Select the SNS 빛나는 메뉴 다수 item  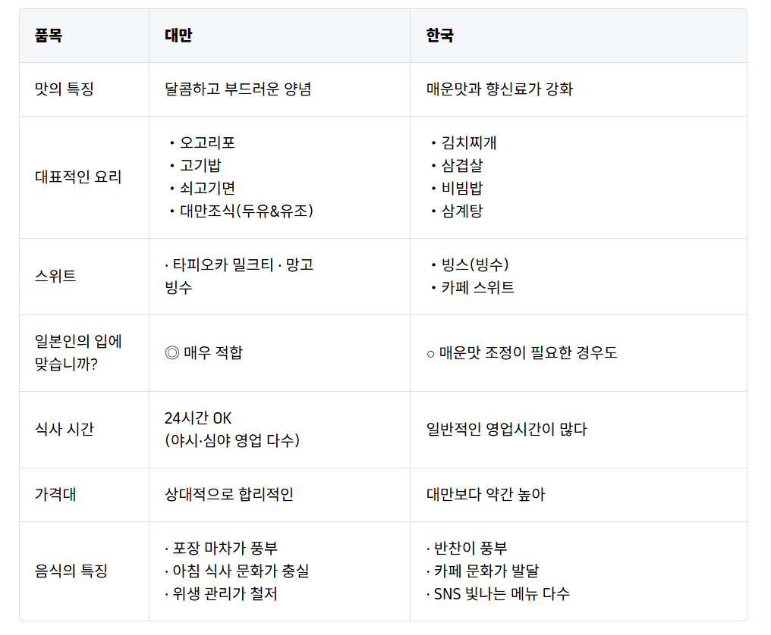coord(502,594)
